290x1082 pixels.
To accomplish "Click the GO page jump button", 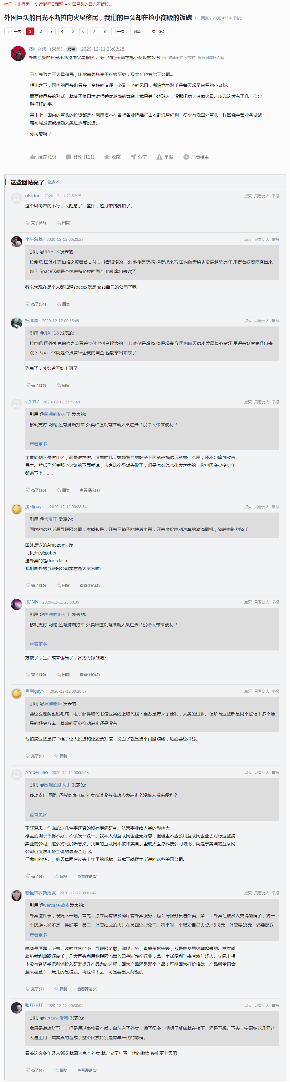I will point(161,32).
